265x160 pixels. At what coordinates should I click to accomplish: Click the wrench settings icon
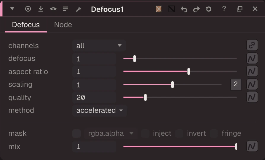tap(79, 9)
